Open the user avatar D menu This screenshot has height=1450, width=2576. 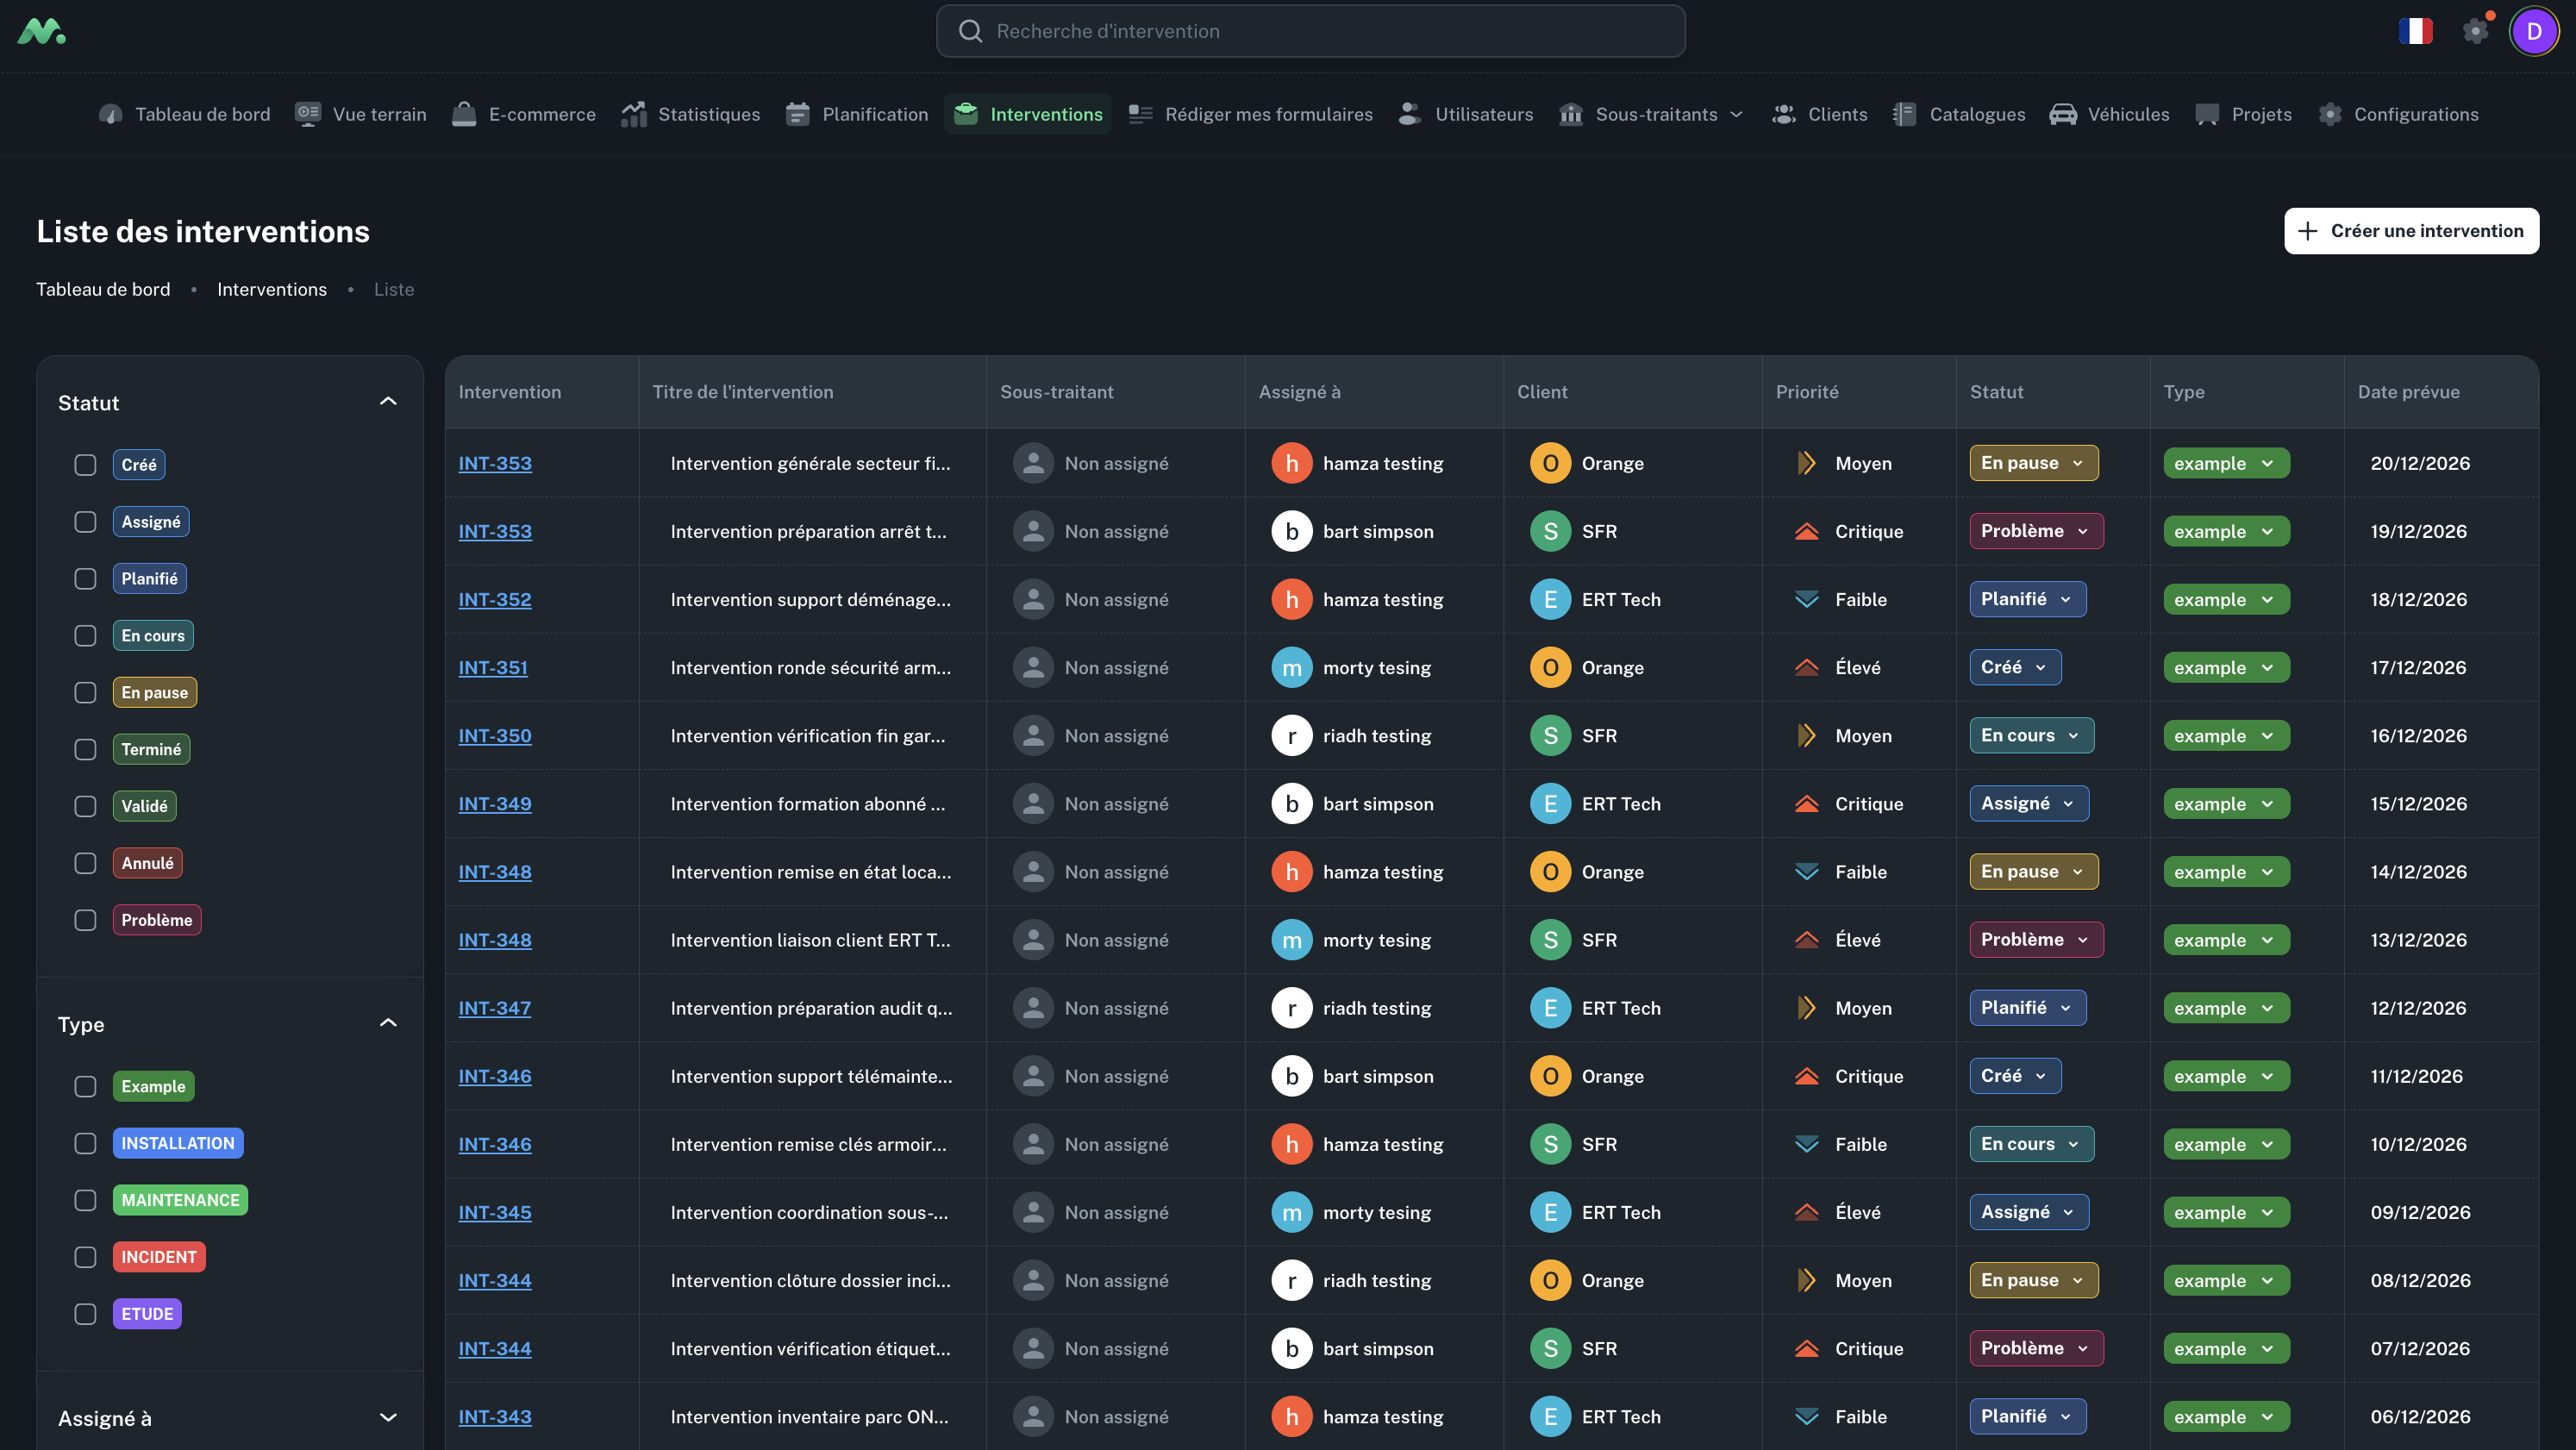tap(2534, 31)
